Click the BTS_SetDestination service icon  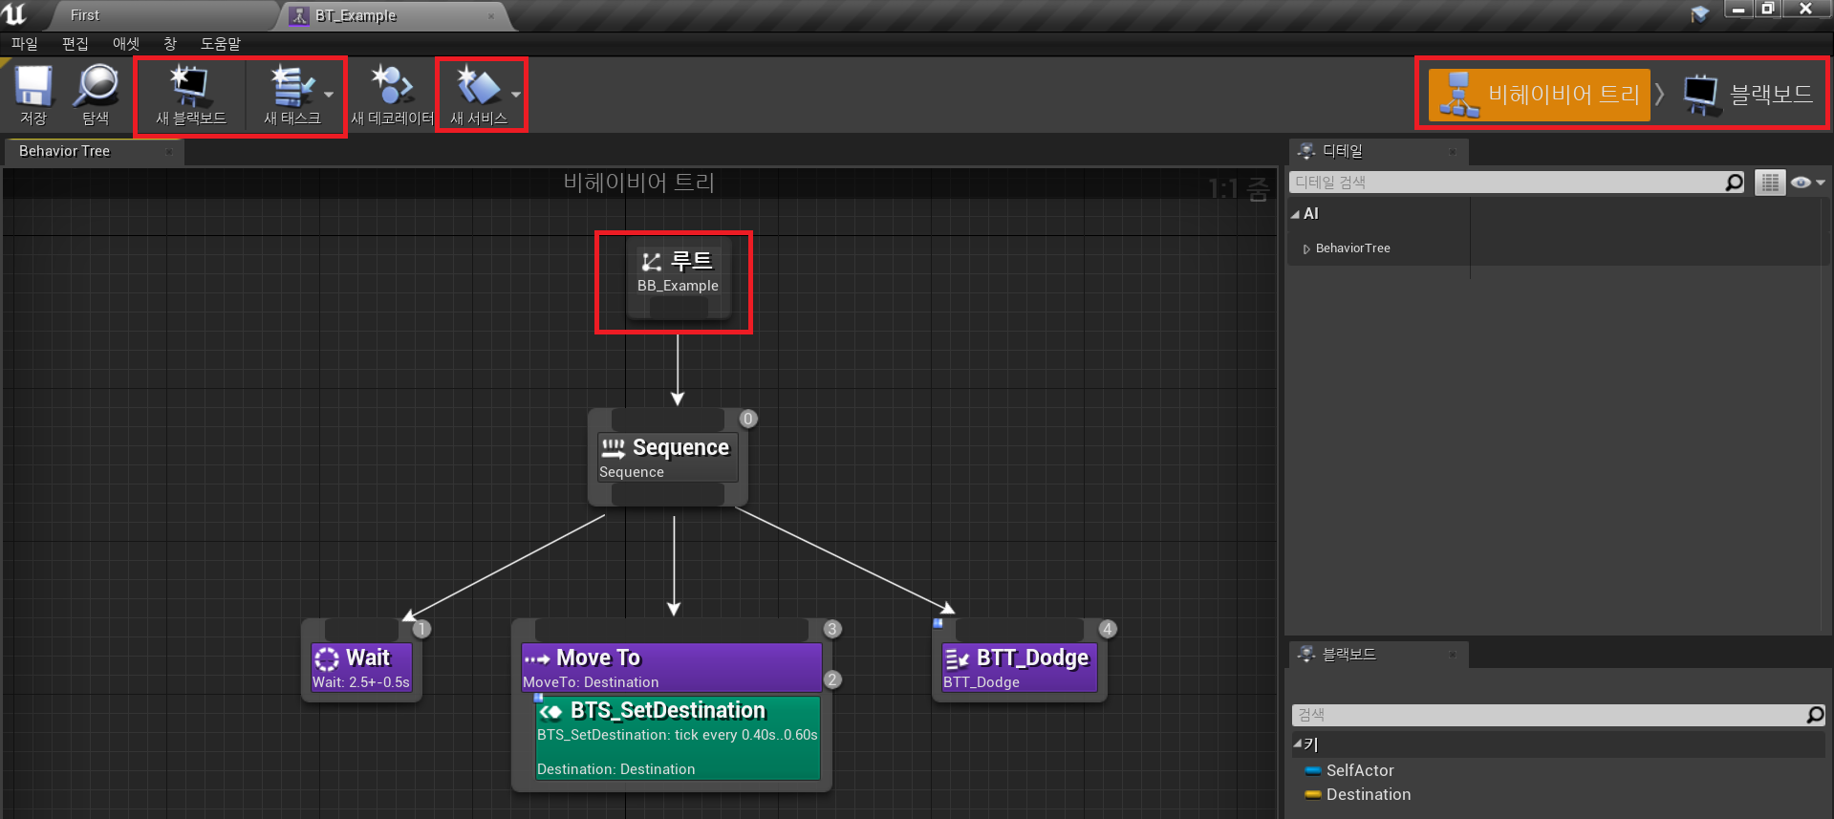pos(550,711)
